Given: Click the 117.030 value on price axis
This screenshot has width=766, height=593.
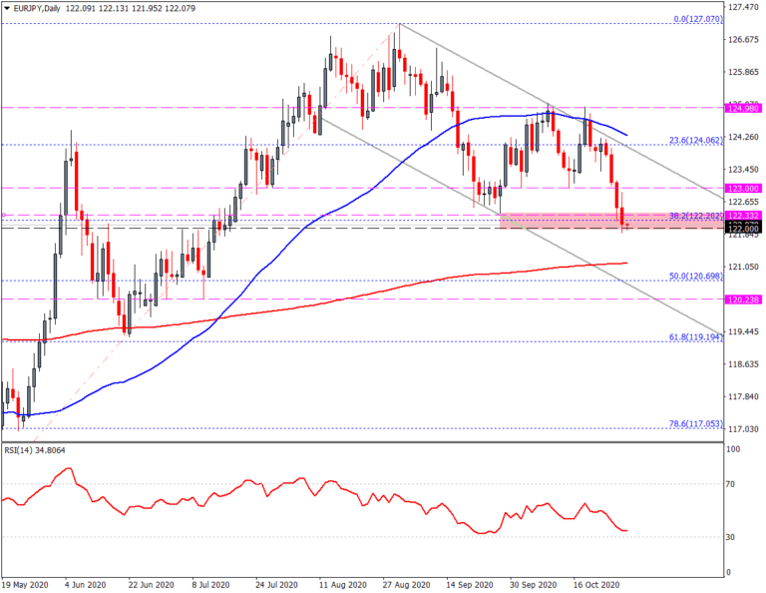Looking at the screenshot, I should click(743, 429).
